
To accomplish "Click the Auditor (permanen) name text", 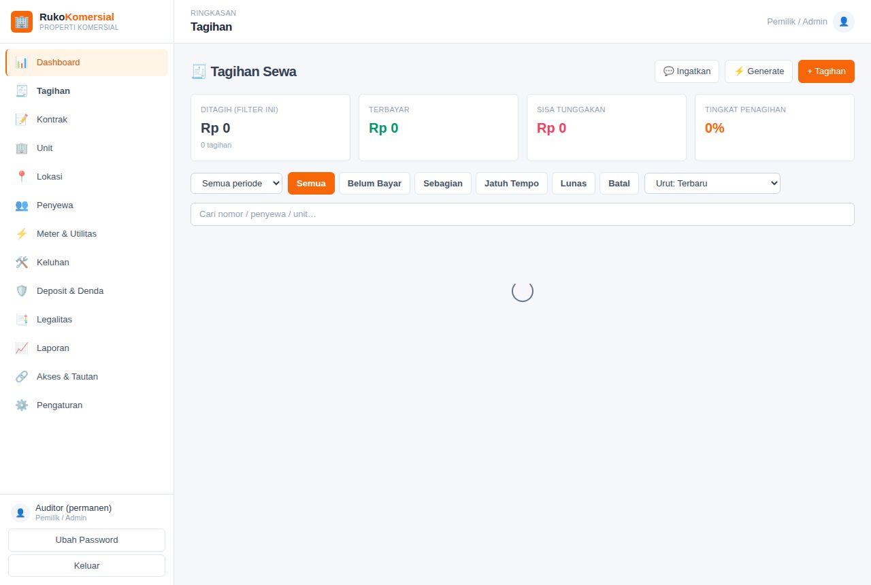I will pos(73,508).
